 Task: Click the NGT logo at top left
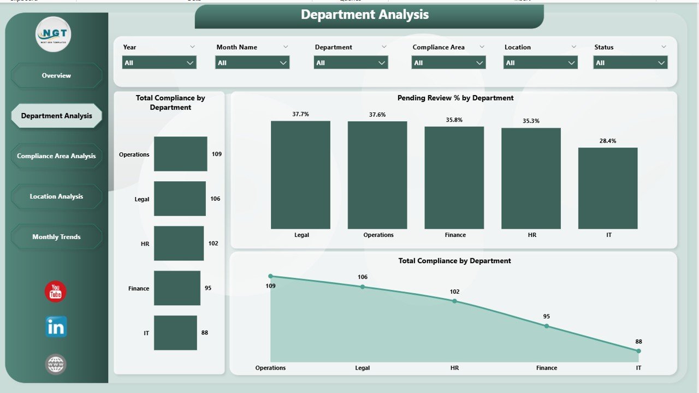(x=53, y=34)
